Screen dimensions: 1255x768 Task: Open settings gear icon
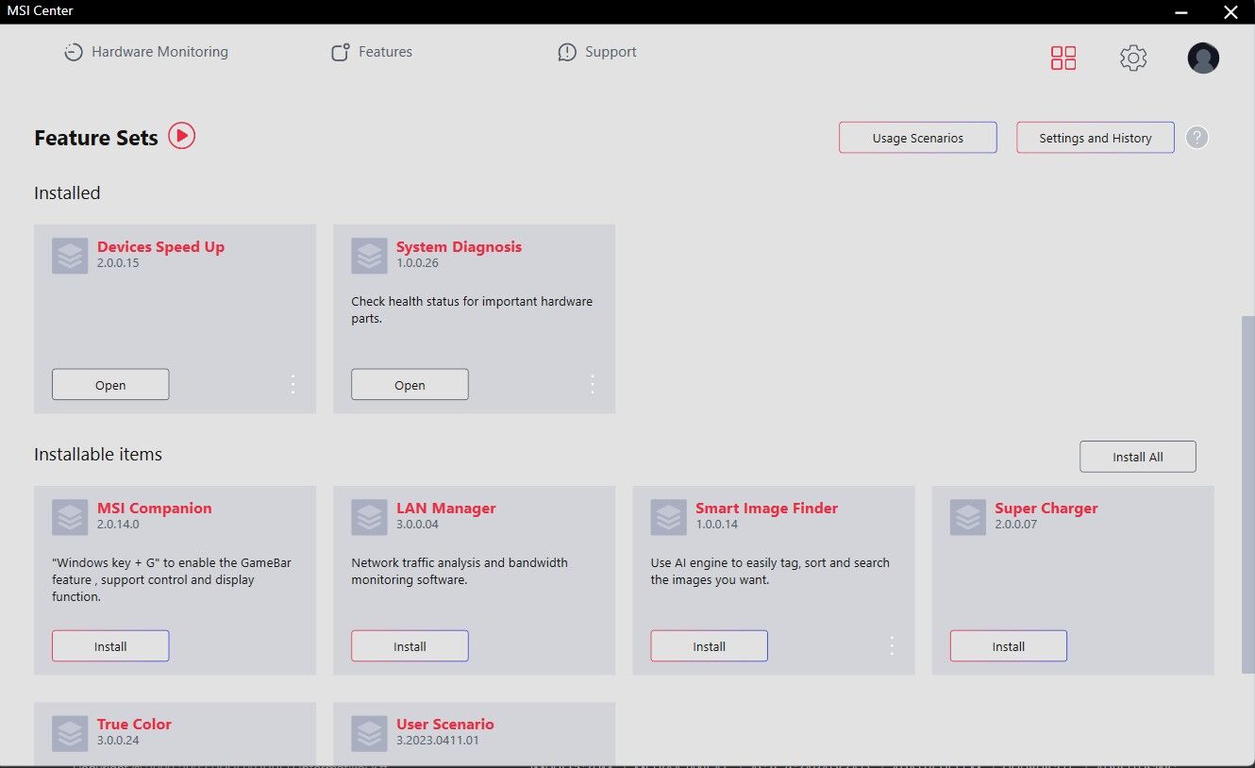1133,58
